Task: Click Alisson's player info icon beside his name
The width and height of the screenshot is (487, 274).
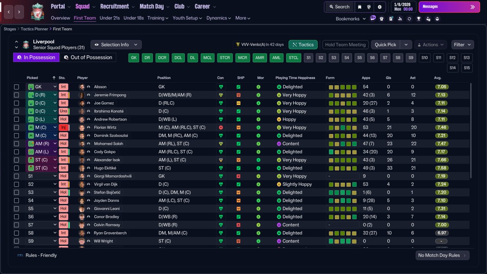Action: (89, 87)
